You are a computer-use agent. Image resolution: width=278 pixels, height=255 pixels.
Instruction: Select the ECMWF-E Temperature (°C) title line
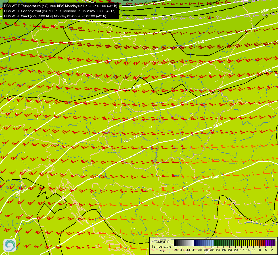click(x=60, y=6)
